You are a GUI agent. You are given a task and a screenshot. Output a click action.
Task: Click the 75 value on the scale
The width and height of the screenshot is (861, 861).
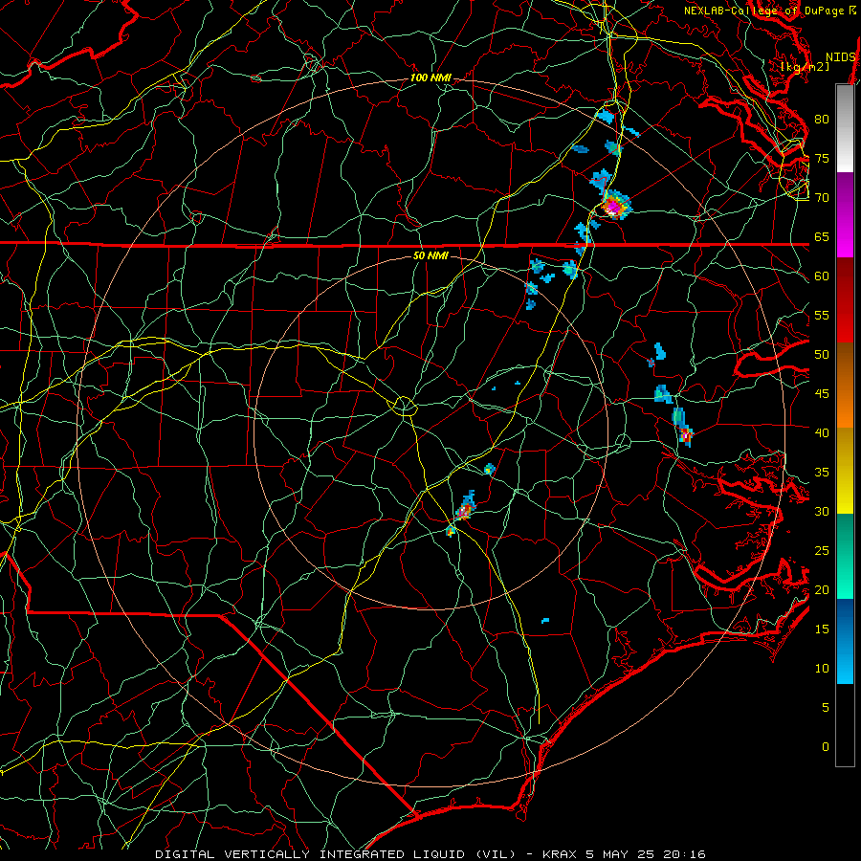822,158
